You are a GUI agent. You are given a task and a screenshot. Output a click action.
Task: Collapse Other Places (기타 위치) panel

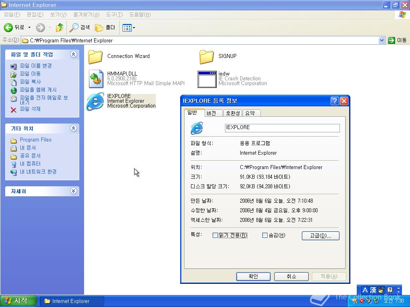pyautogui.click(x=74, y=128)
